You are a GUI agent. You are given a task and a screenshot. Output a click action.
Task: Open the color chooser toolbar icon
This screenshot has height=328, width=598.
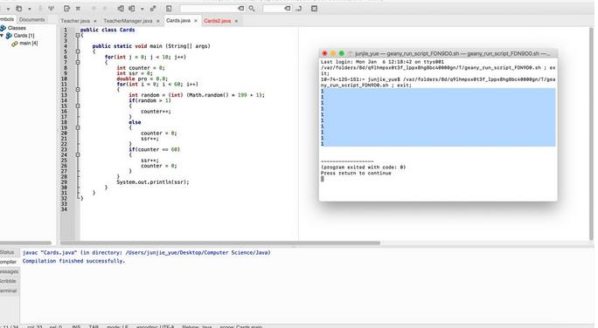point(169,9)
